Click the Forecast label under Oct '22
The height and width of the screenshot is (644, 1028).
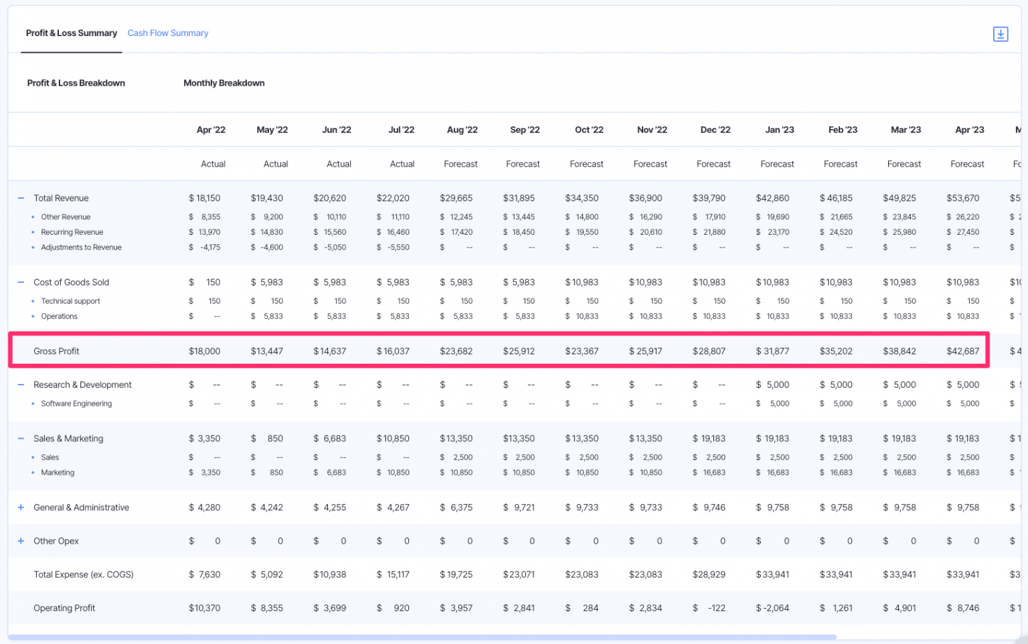click(x=586, y=164)
